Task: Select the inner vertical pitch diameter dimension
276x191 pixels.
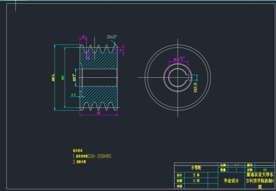Action: [x=63, y=78]
